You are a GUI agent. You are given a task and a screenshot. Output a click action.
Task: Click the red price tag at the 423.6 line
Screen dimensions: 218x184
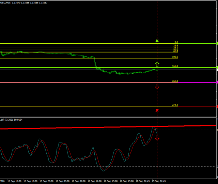point(217,107)
